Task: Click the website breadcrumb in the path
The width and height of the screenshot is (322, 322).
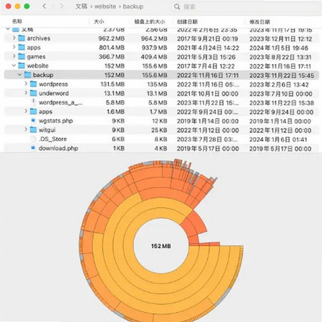Action: tap(105, 6)
